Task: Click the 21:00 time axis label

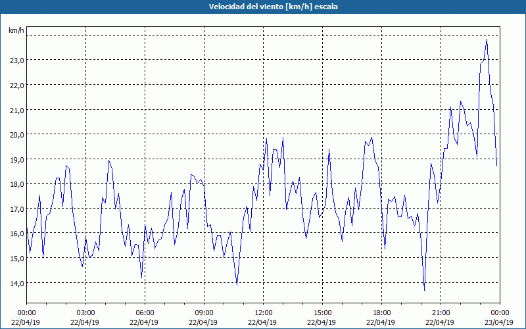Action: point(441,313)
